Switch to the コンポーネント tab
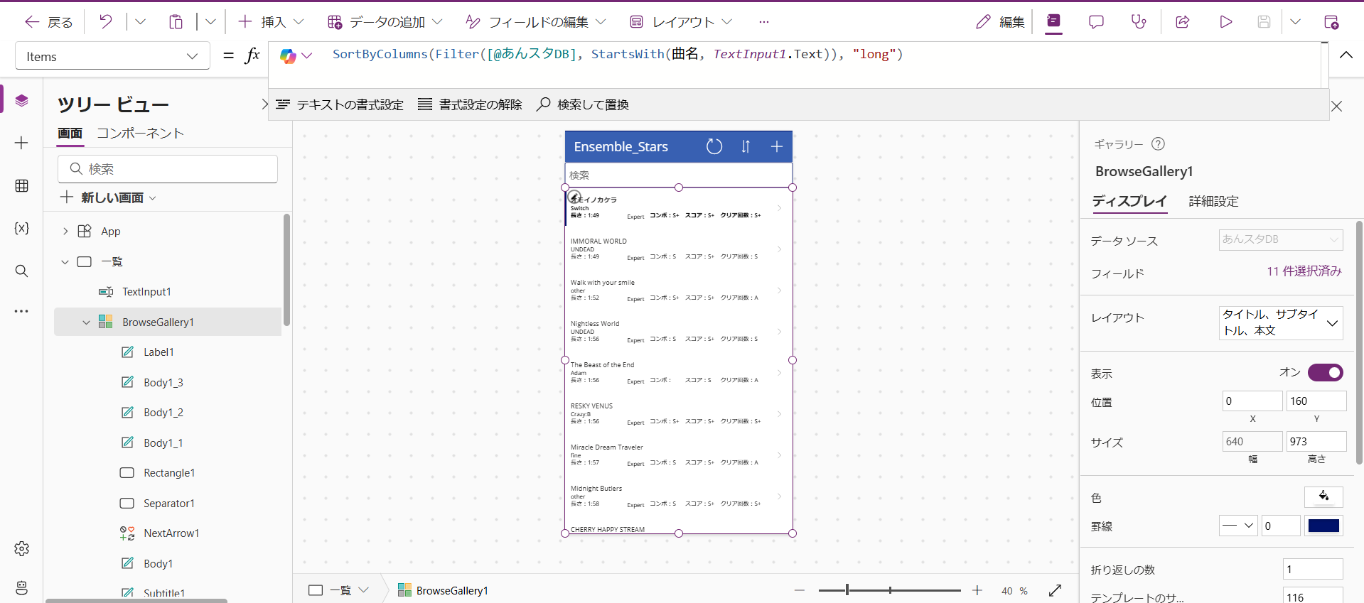This screenshot has width=1364, height=603. pyautogui.click(x=140, y=133)
